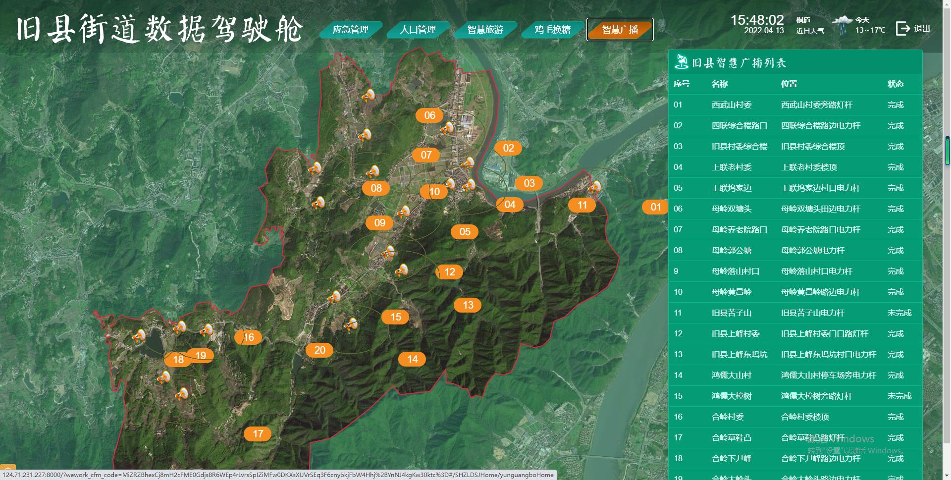Click 未完成 status of 鸿儒大樟树
This screenshot has width=951, height=480.
[899, 396]
